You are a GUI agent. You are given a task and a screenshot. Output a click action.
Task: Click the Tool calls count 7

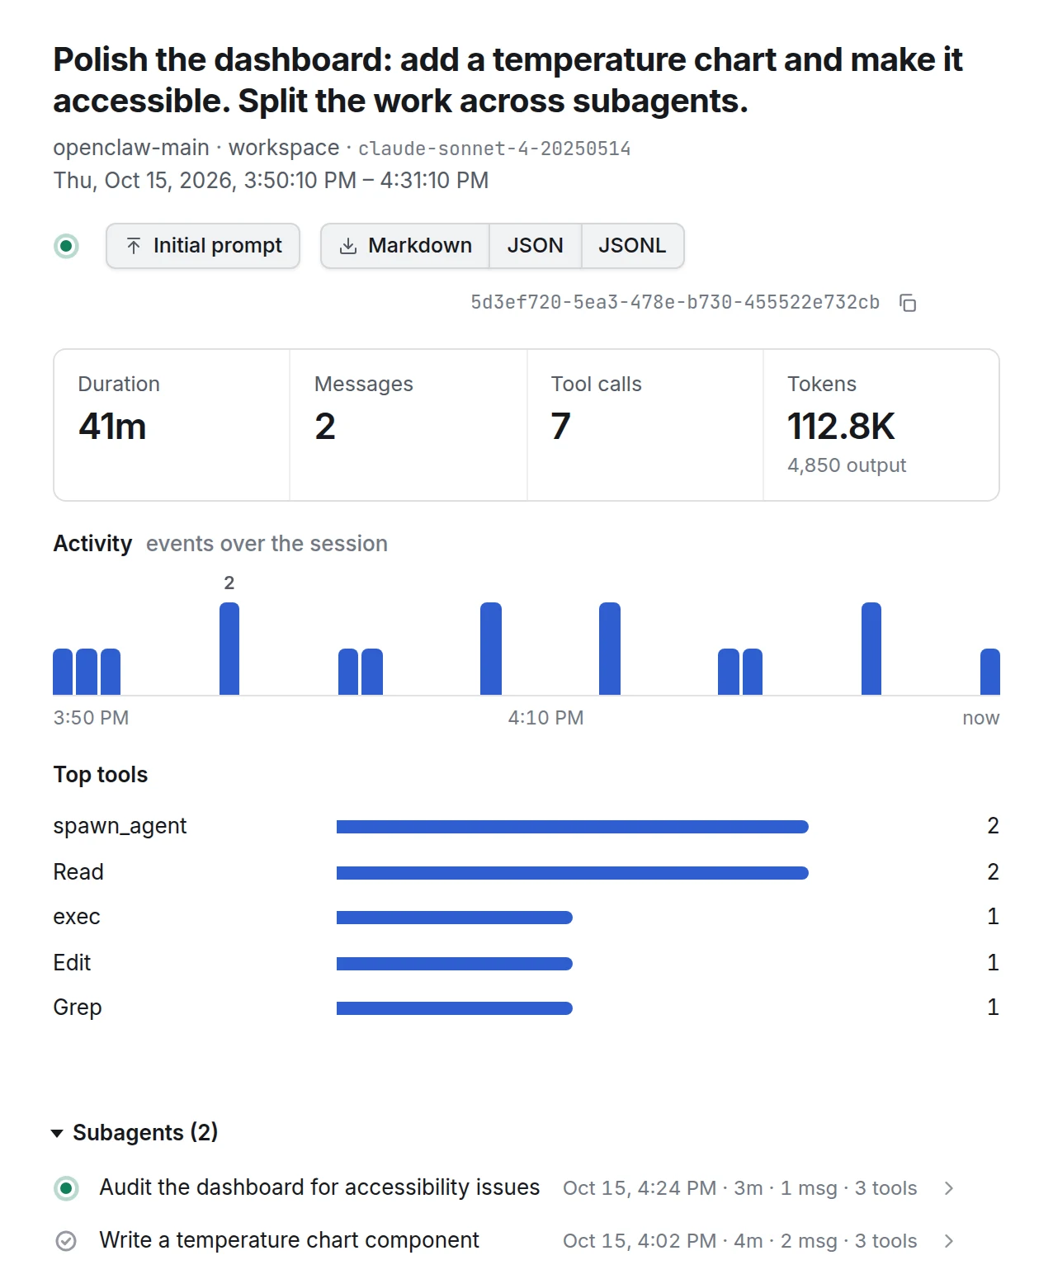pos(561,427)
